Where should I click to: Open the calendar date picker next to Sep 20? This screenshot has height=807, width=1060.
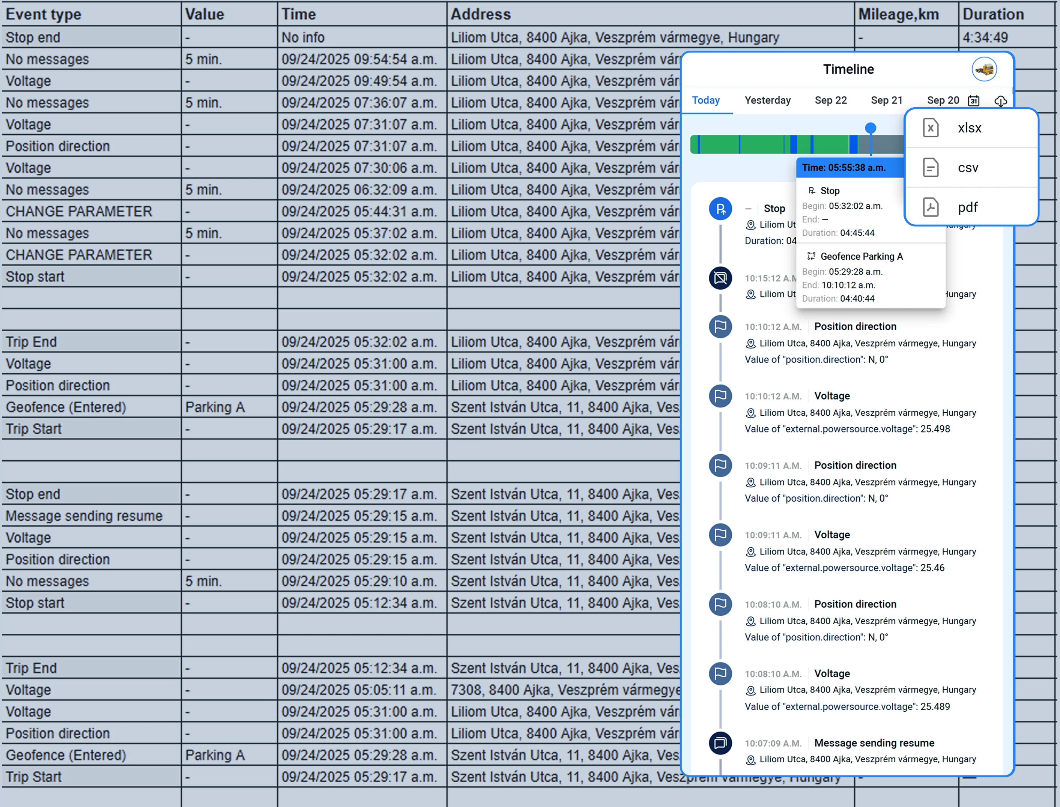pos(974,101)
